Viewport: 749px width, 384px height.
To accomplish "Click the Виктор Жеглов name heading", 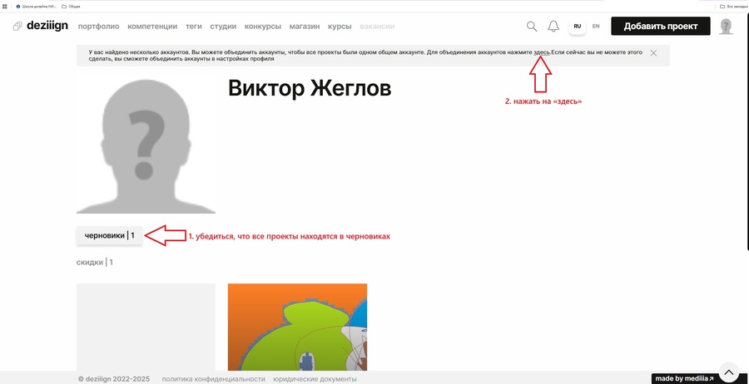I will 310,88.
